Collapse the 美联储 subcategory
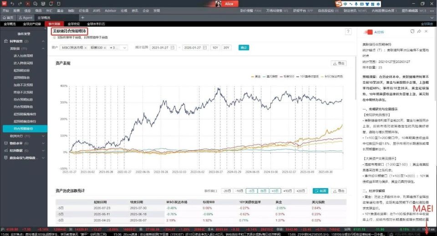The width and height of the screenshot is (437, 236). tap(43, 49)
